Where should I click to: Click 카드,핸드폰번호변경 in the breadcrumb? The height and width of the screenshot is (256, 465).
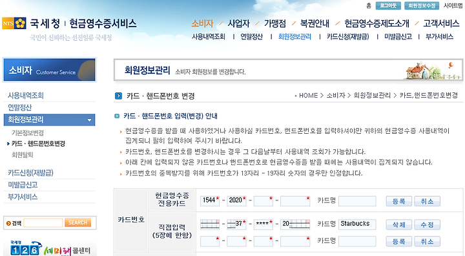point(429,96)
